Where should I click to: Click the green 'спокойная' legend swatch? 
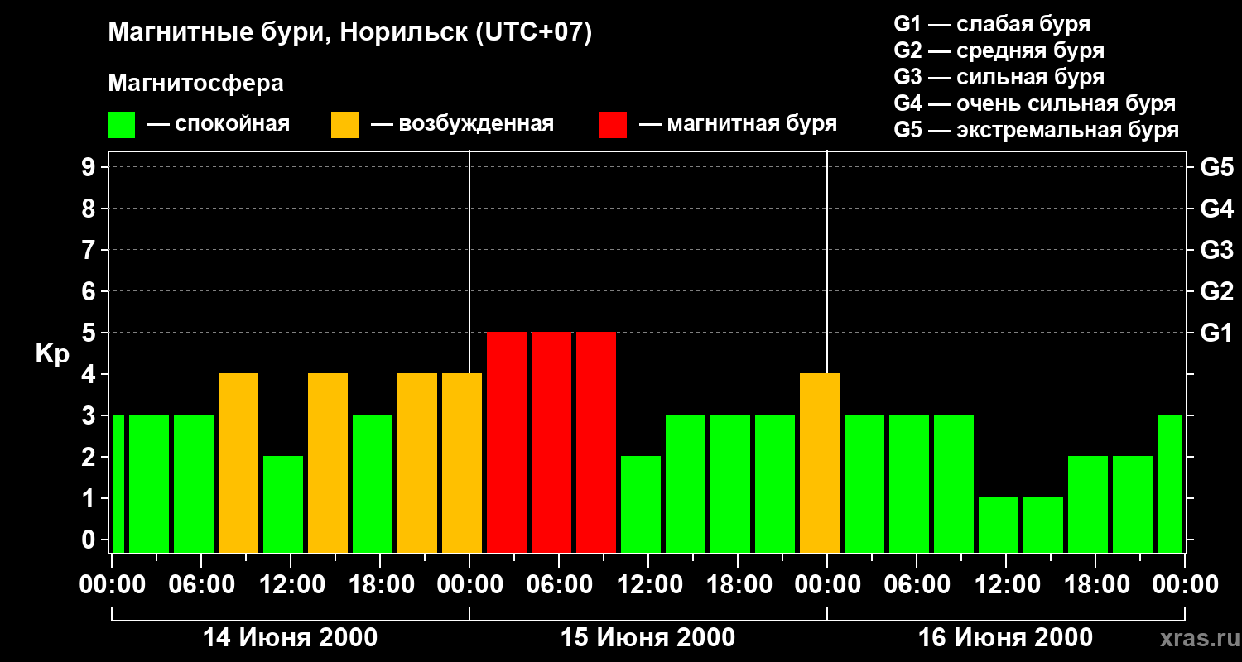point(122,125)
